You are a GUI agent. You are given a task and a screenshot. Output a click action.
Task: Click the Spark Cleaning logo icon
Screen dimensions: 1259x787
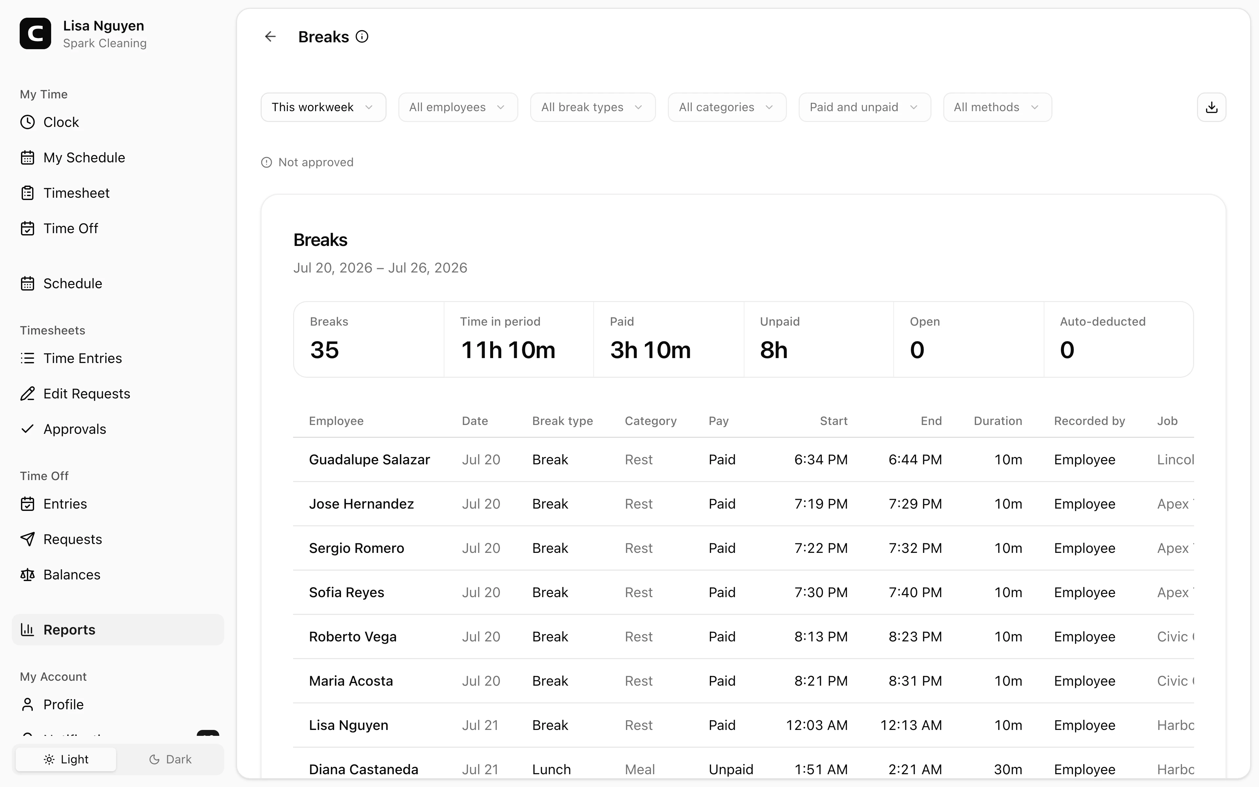(35, 34)
